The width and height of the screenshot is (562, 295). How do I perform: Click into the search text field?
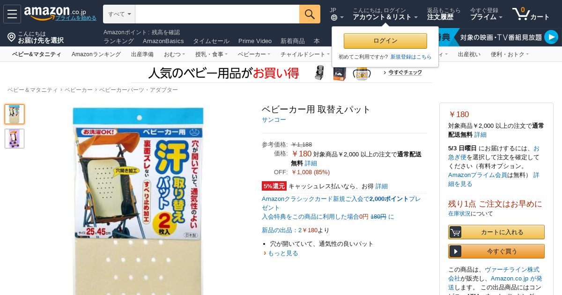(x=217, y=14)
